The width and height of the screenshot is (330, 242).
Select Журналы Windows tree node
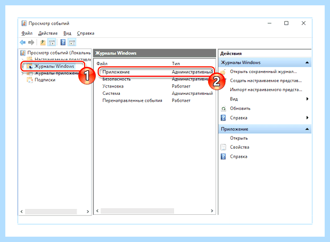coord(54,66)
